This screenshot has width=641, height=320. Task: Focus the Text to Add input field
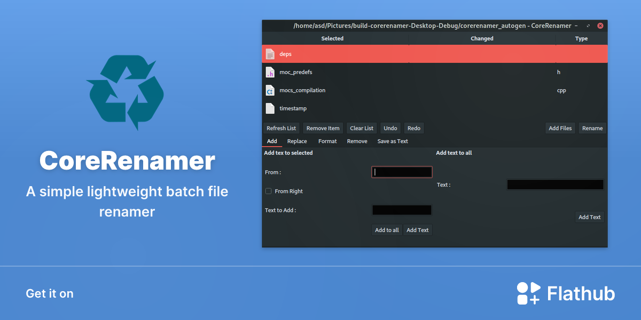point(402,210)
